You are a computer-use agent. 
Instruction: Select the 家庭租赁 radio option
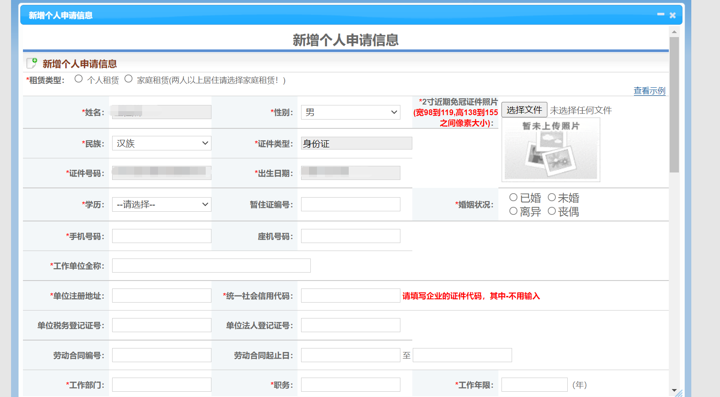coord(128,79)
